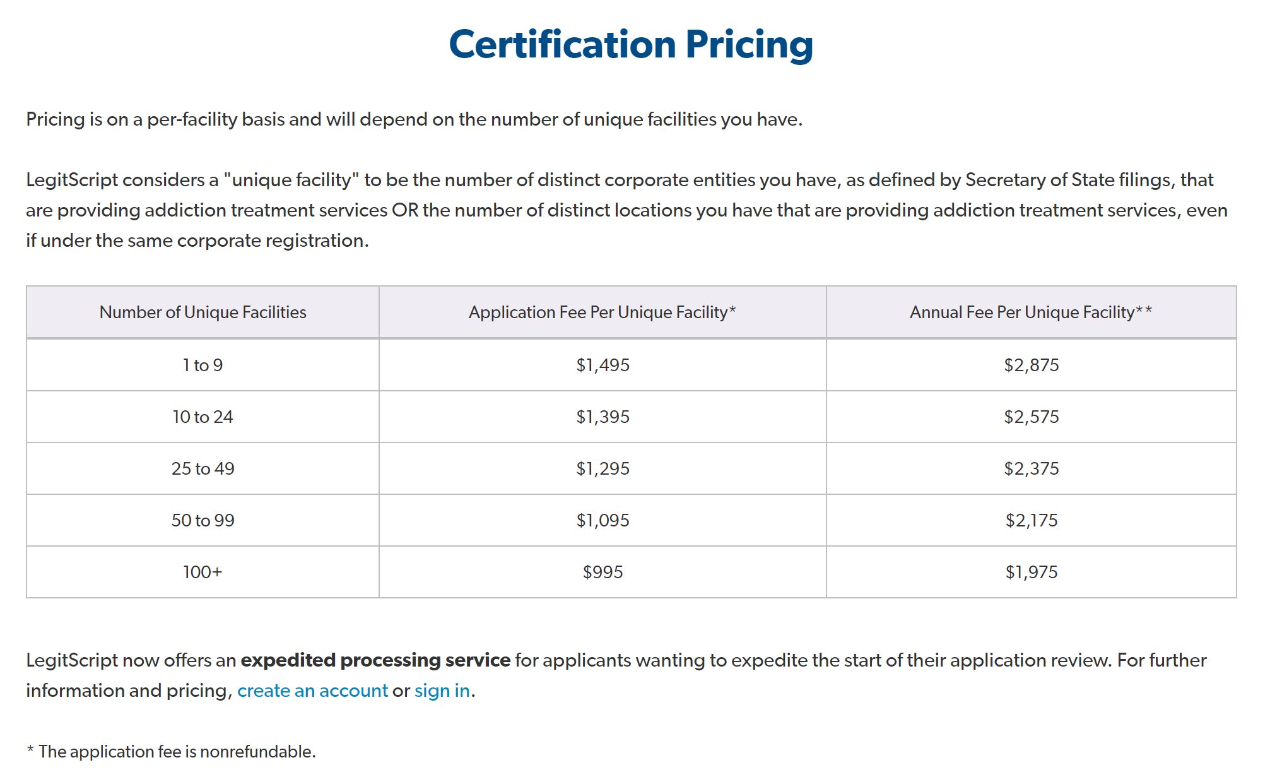Viewport: 1270px width, 772px height.
Task: Click the Annual Fee Per Unique Facility header
Action: click(x=1031, y=312)
